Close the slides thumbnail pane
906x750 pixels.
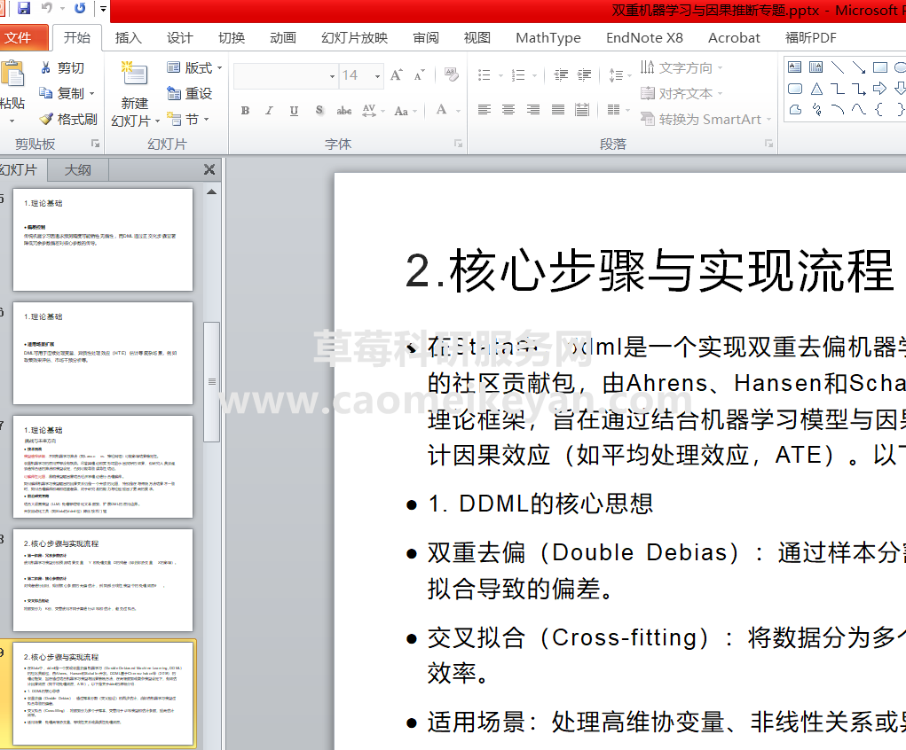209,169
